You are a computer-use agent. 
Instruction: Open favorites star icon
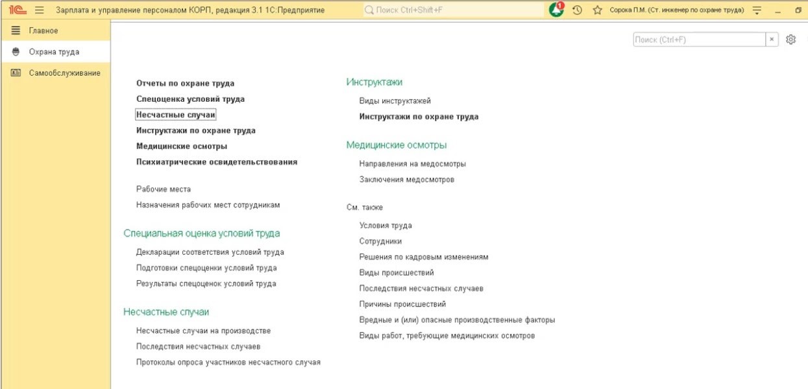point(597,10)
